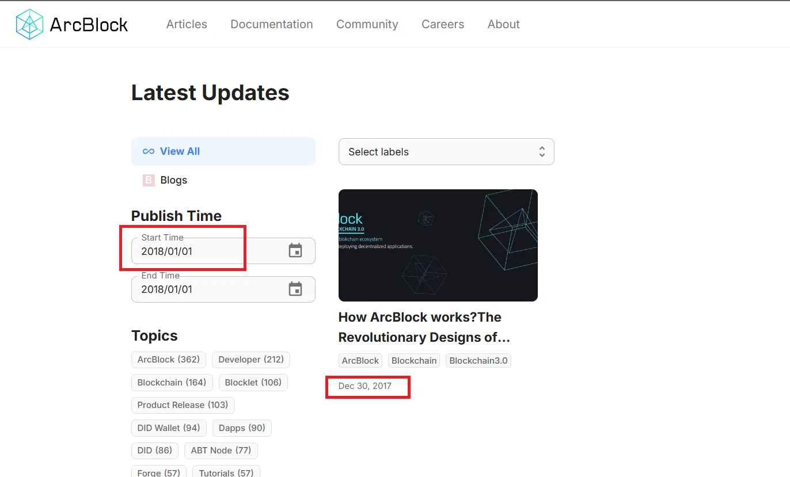Screen dimensions: 790x477
Task: Select the View All filter
Action: point(223,151)
